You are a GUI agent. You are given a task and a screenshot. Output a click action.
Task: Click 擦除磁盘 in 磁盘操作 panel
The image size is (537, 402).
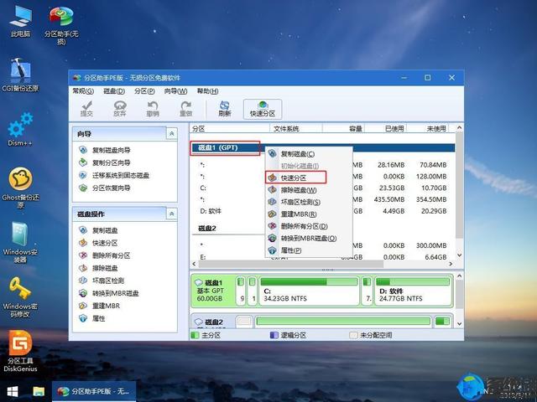[x=105, y=268]
